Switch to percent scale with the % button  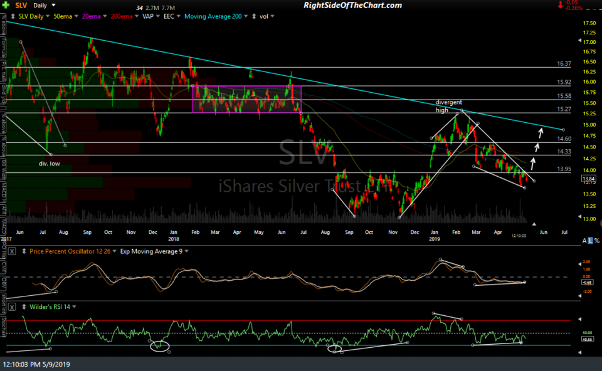(596, 241)
